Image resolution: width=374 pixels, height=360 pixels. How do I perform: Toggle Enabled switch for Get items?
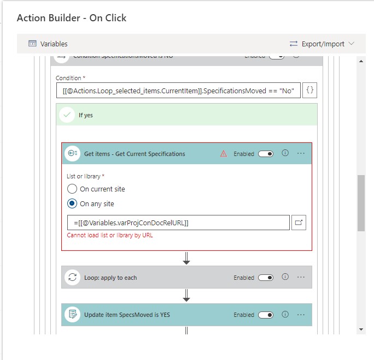click(x=266, y=154)
